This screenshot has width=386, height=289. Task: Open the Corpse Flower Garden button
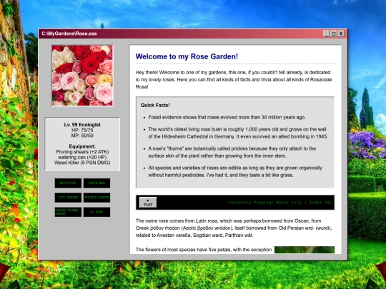click(68, 212)
